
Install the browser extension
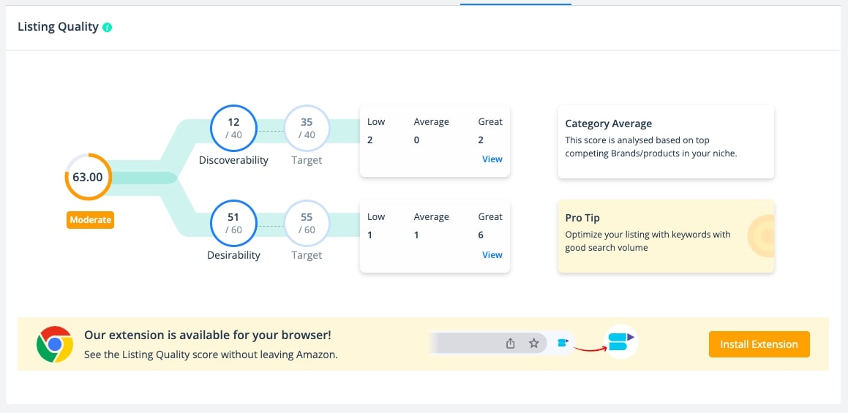[759, 344]
